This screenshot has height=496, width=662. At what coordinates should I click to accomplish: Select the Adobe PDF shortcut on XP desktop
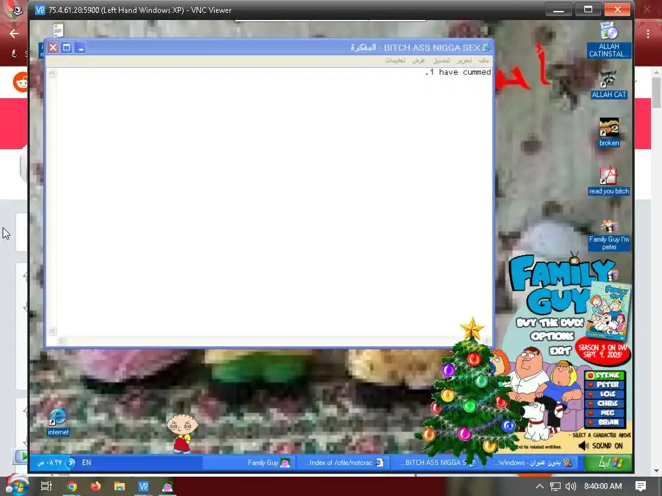609,181
